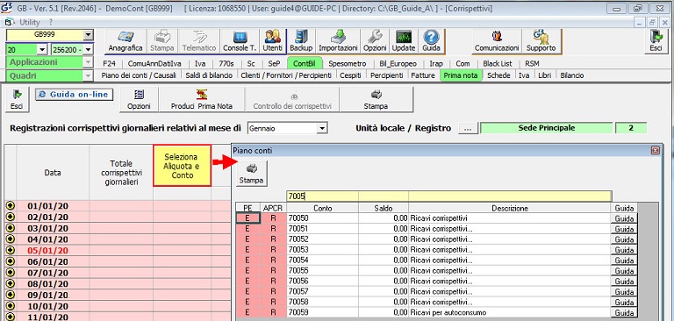The height and width of the screenshot is (321, 674).
Task: Select the radio marker for 02/01/20
Action: point(11,217)
